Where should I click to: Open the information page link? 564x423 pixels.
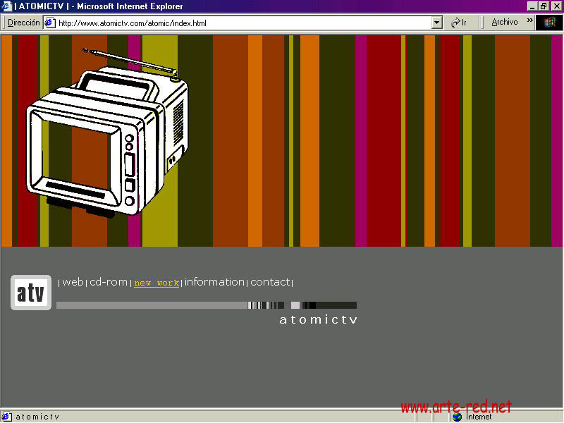click(214, 282)
